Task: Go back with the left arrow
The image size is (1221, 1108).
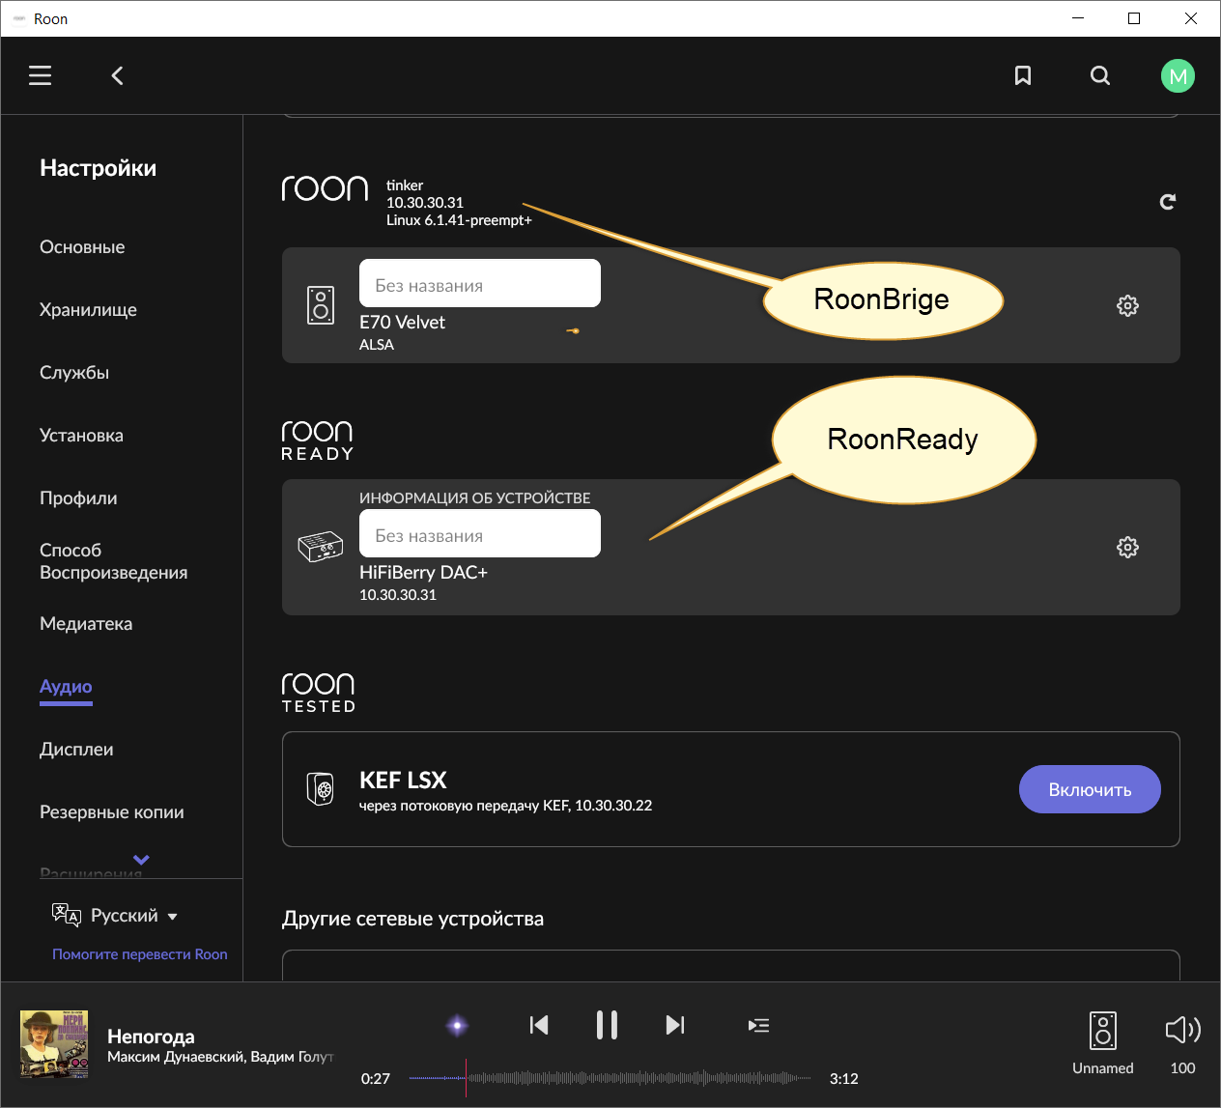Action: [118, 75]
